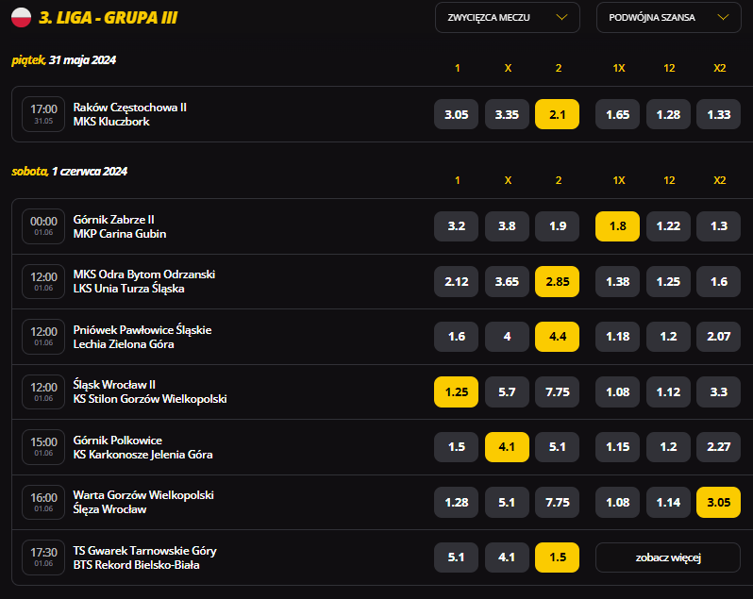Select the 3.65 draw odds for Odra Bytom
The width and height of the screenshot is (753, 599).
tap(507, 281)
